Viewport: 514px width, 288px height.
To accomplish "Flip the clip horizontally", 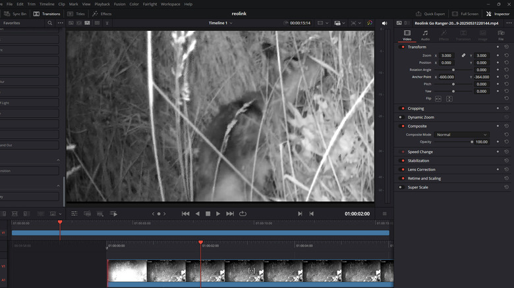I will (438, 99).
